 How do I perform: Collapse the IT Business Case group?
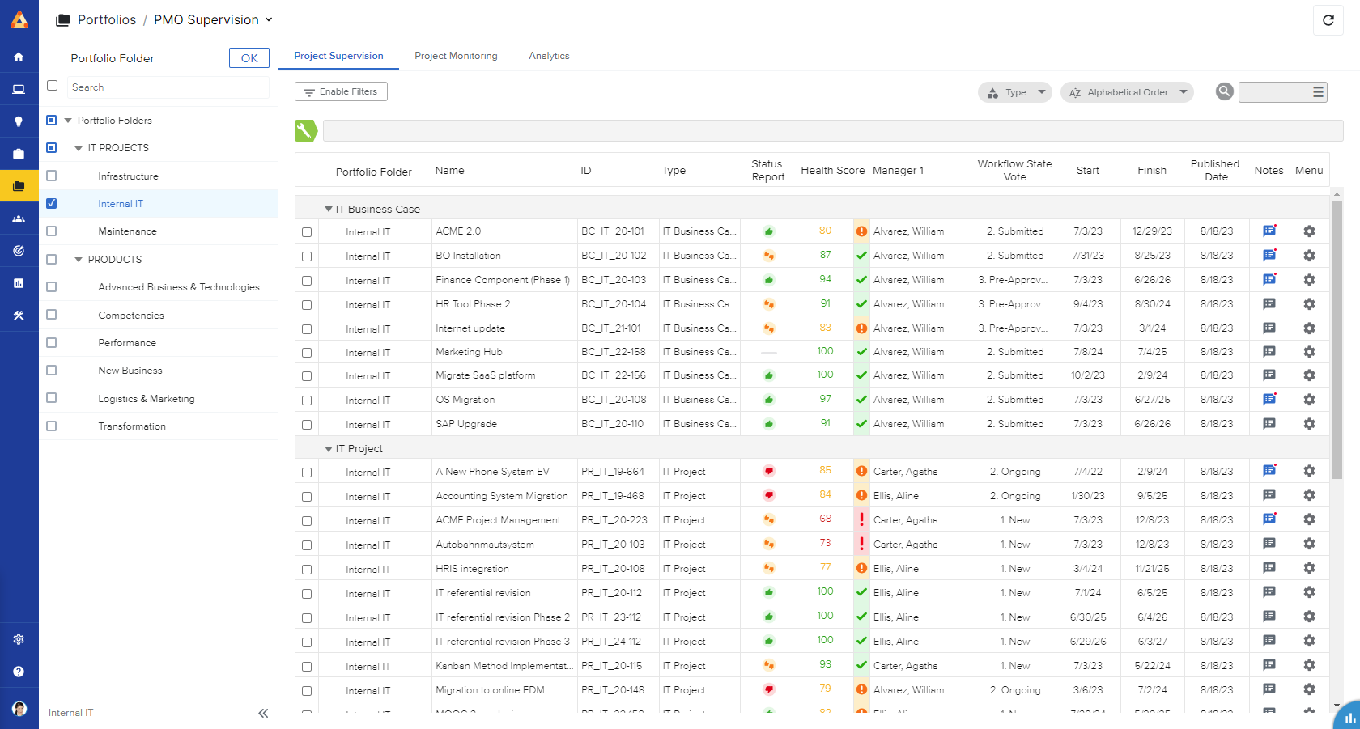coord(329,210)
